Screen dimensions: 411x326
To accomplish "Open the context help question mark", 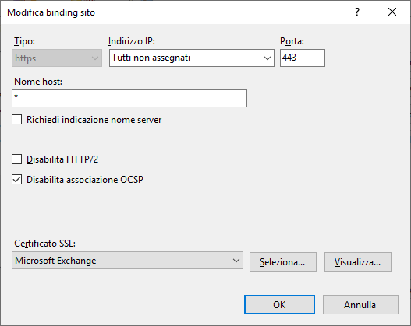I will pyautogui.click(x=357, y=12).
